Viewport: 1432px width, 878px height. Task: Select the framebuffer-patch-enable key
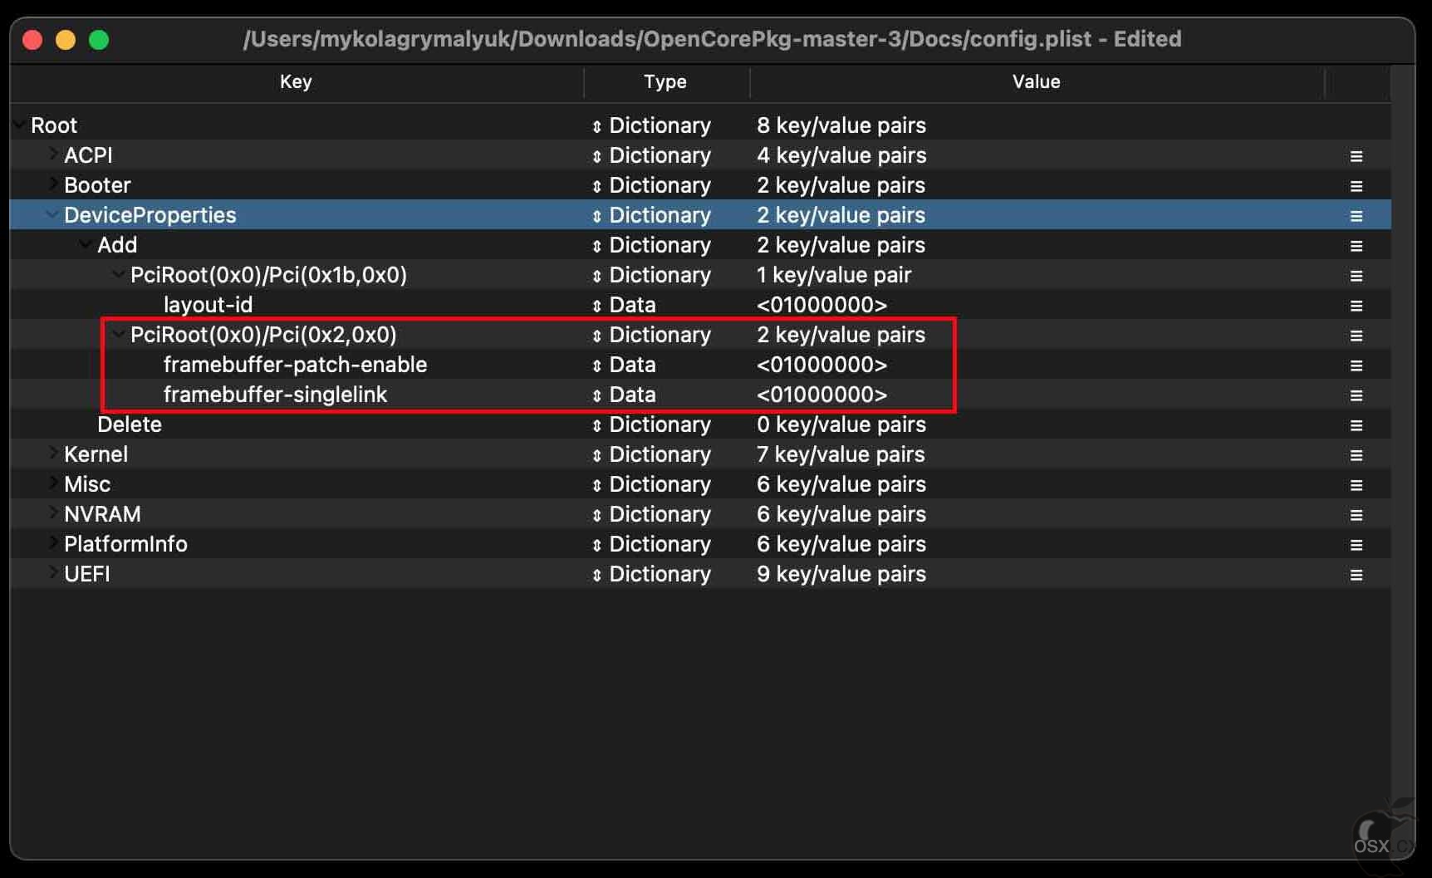coord(295,365)
